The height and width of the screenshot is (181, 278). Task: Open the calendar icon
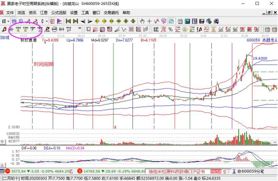(180, 21)
